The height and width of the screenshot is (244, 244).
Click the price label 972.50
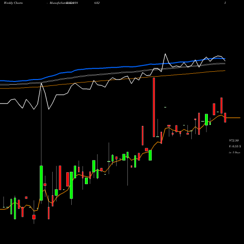point(234,141)
